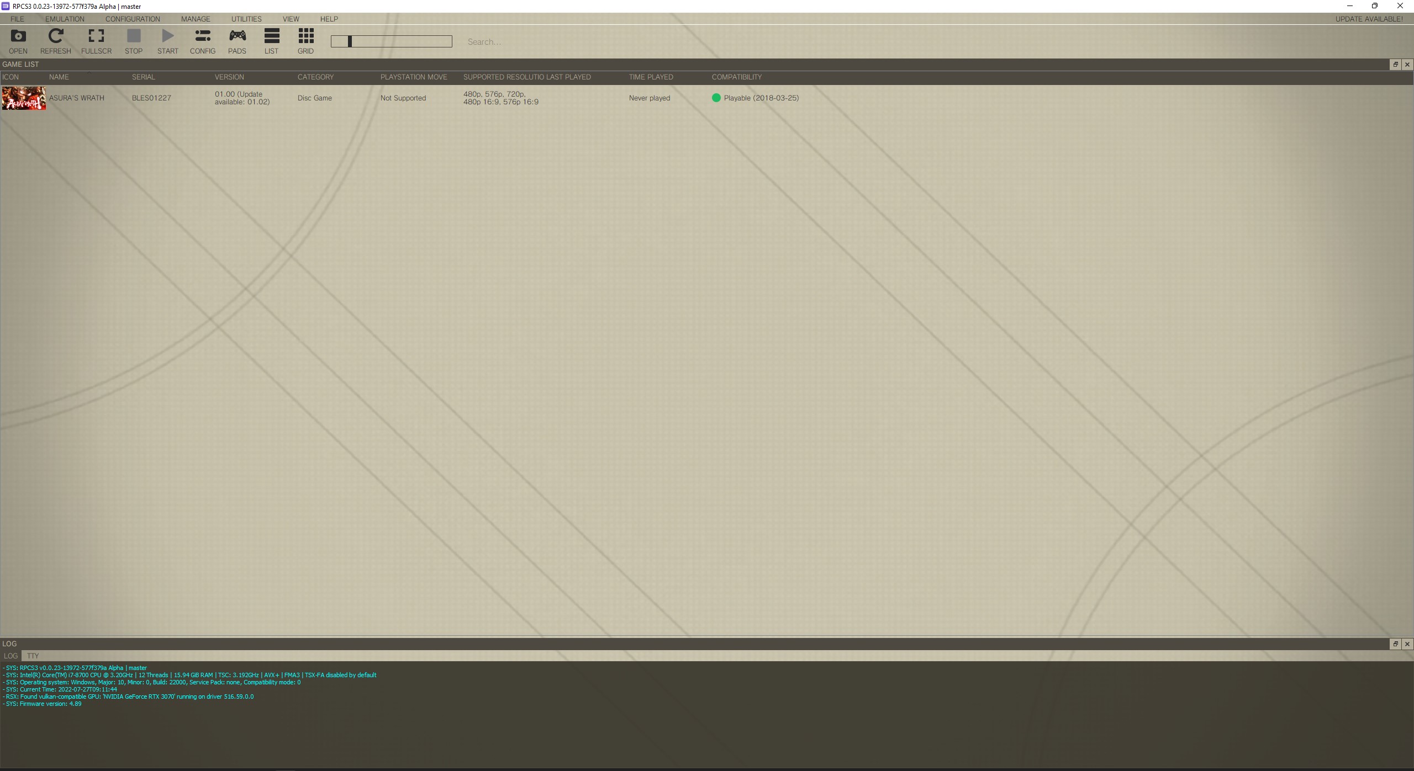1414x771 pixels.
Task: Sort by the Serial column header
Action: click(144, 77)
